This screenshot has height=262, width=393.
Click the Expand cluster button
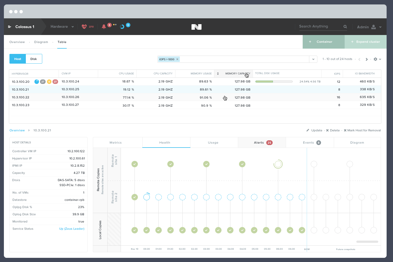coord(365,42)
